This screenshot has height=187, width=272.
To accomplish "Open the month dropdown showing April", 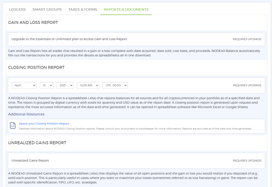I will tap(24, 85).
